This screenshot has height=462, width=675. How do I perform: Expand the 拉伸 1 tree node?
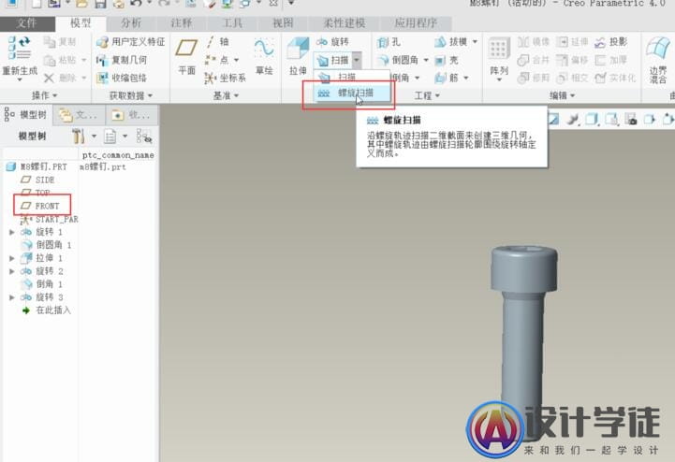(x=11, y=258)
